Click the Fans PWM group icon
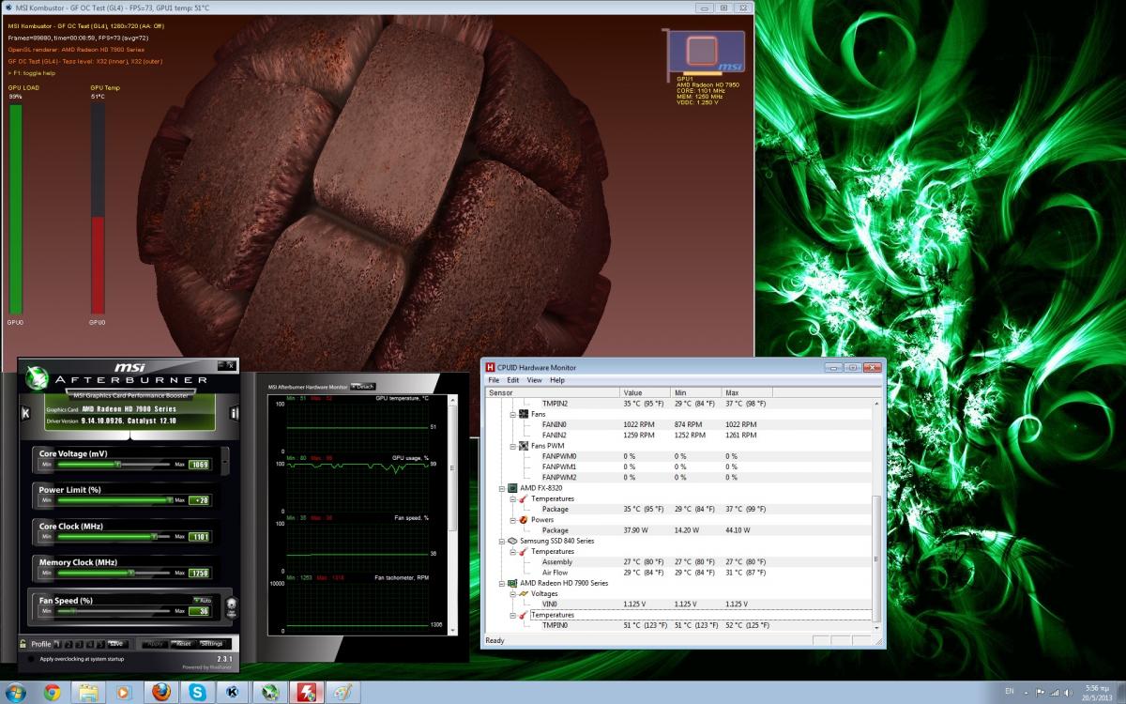Viewport: 1126px width, 704px height. (524, 445)
